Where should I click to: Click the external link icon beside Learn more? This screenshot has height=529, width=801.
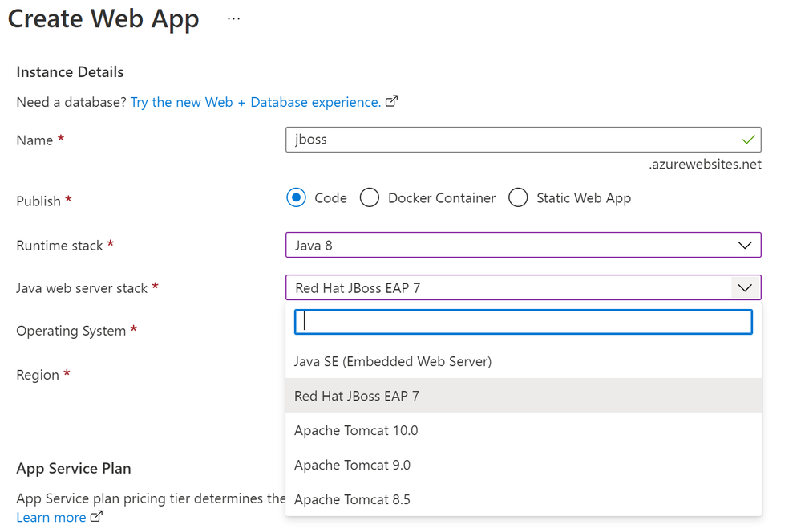tap(97, 517)
